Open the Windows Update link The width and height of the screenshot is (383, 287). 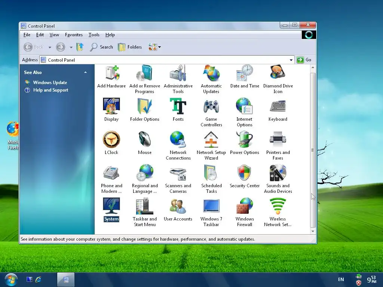[50, 83]
